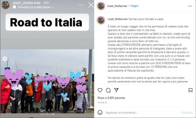
Task: Like the post with the heart icon
Action: pyautogui.click(x=100, y=90)
